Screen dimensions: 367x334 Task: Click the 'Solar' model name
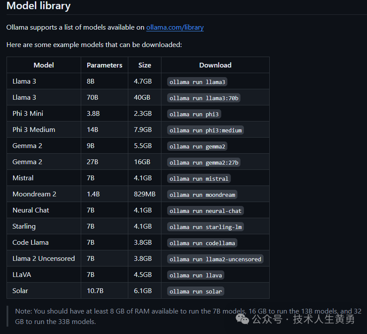click(x=20, y=291)
